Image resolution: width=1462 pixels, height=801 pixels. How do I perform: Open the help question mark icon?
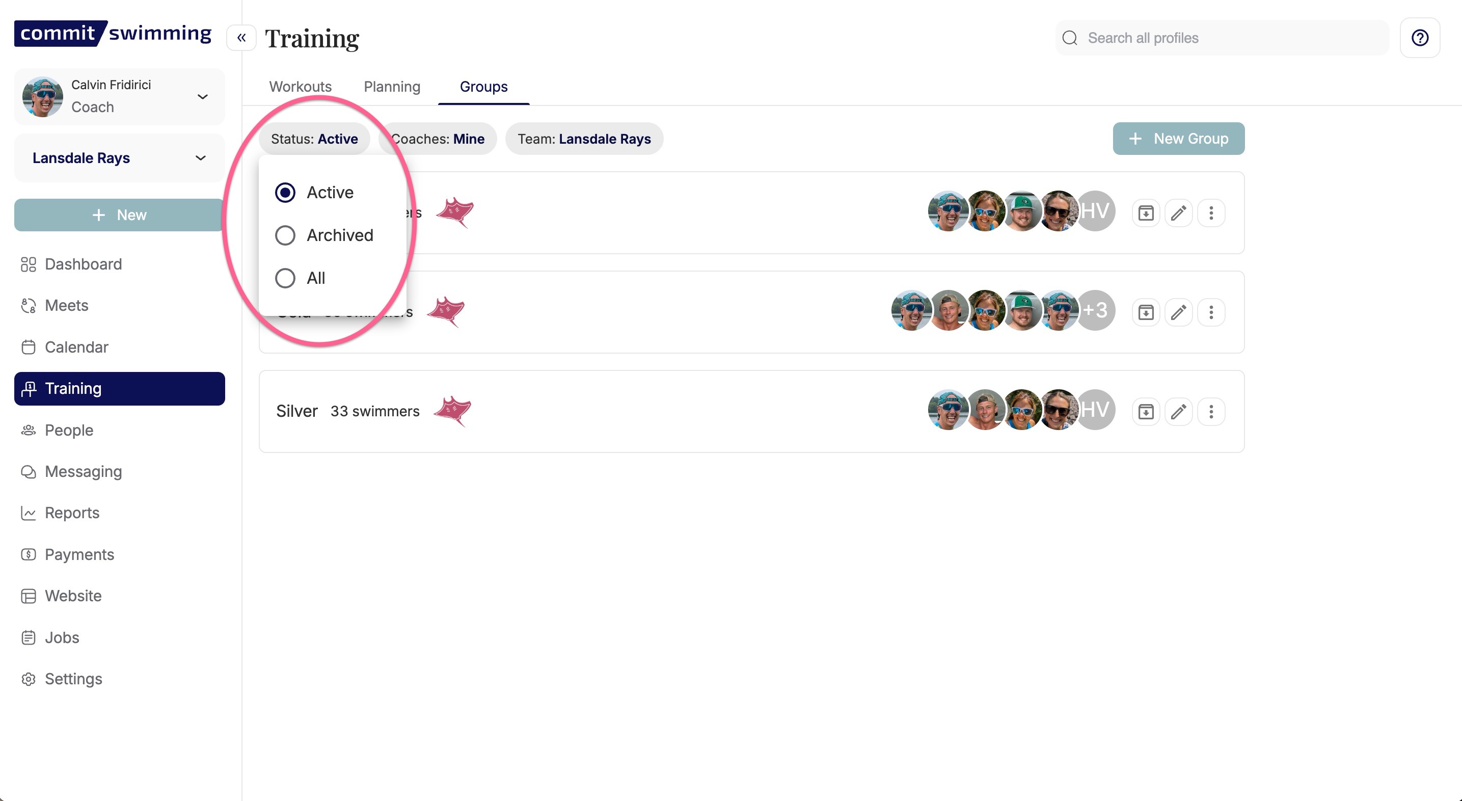[x=1419, y=38]
